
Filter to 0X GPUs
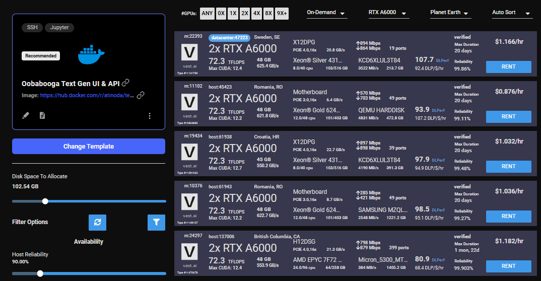pyautogui.click(x=221, y=14)
